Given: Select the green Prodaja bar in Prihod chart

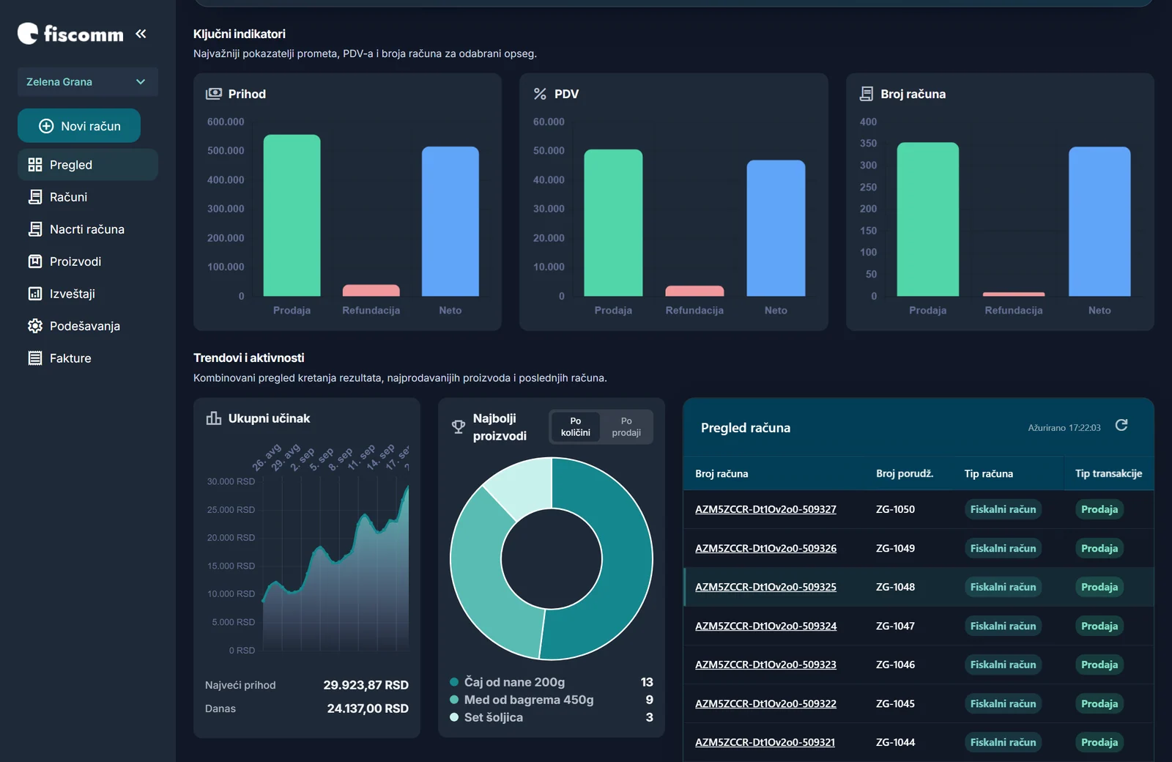Looking at the screenshot, I should click(x=292, y=215).
